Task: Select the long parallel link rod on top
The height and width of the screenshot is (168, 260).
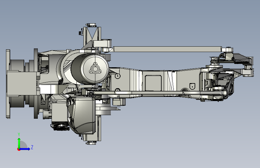Action: click(x=167, y=49)
